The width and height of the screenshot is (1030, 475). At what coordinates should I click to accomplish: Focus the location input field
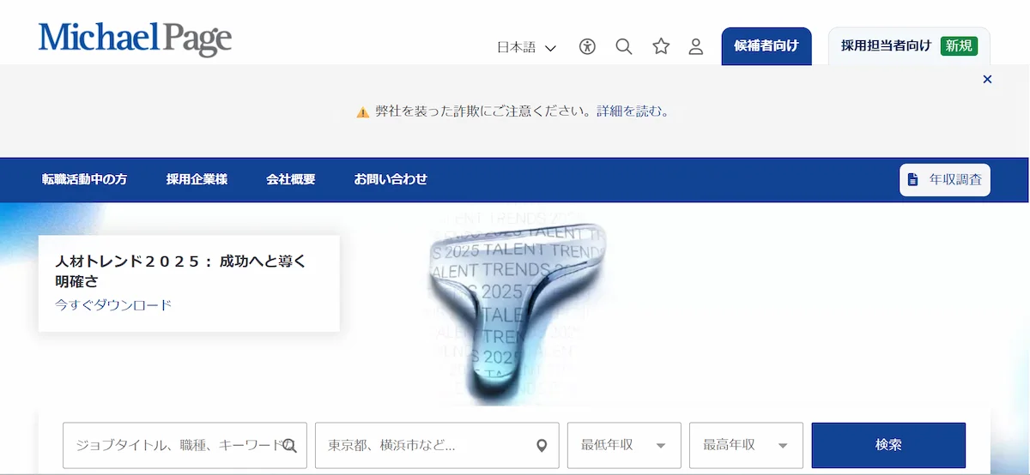point(437,445)
